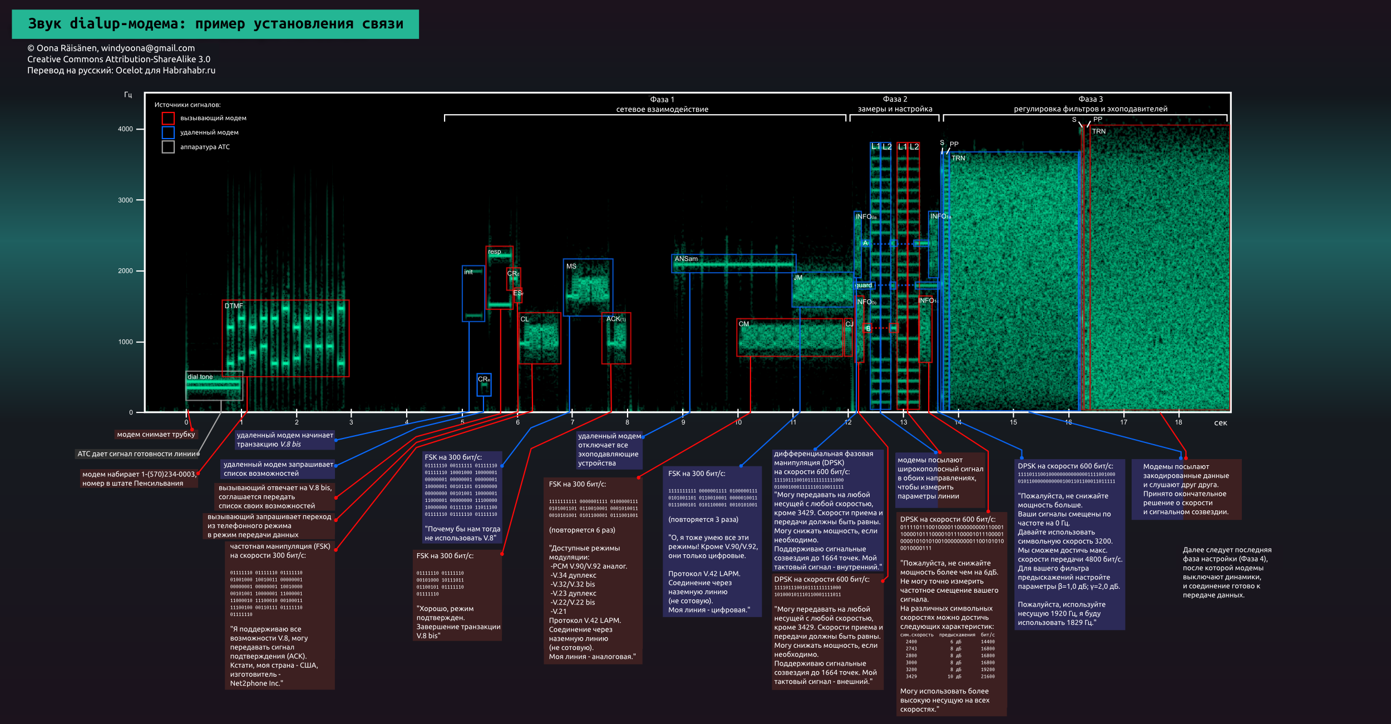Click 'замеры и настройка' under Фаза 2
The image size is (1391, 724).
(x=895, y=109)
